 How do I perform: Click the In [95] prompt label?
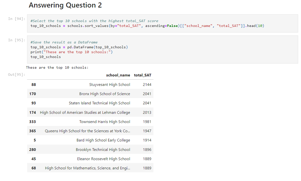tap(17, 40)
